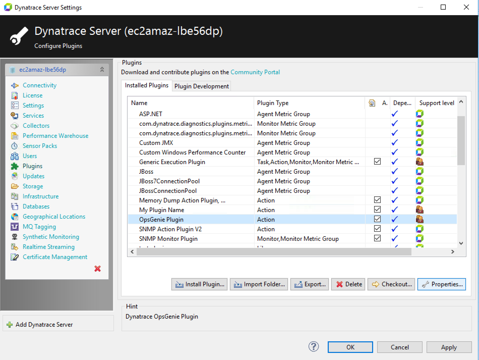Switch to the Installed Plugins tab

pos(147,85)
